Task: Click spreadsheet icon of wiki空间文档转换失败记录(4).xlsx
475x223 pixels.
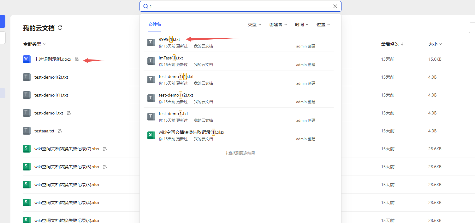Action: 27,203
